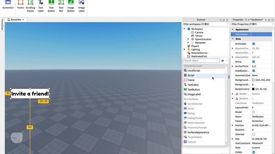
Task: Expand the Lighting node in Explorer
Action: coord(184,50)
